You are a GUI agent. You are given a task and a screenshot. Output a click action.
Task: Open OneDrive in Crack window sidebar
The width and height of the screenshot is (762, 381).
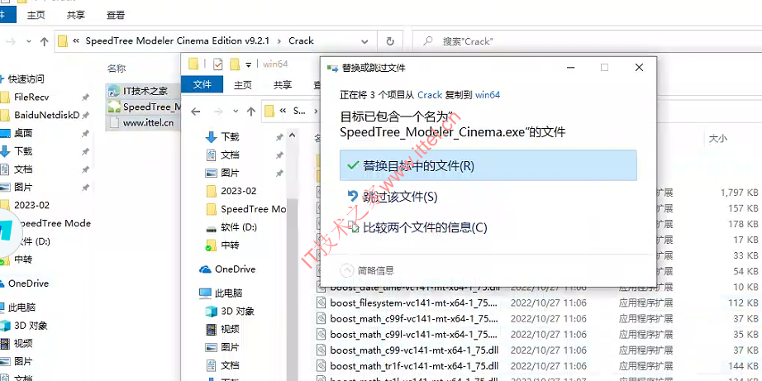(28, 283)
